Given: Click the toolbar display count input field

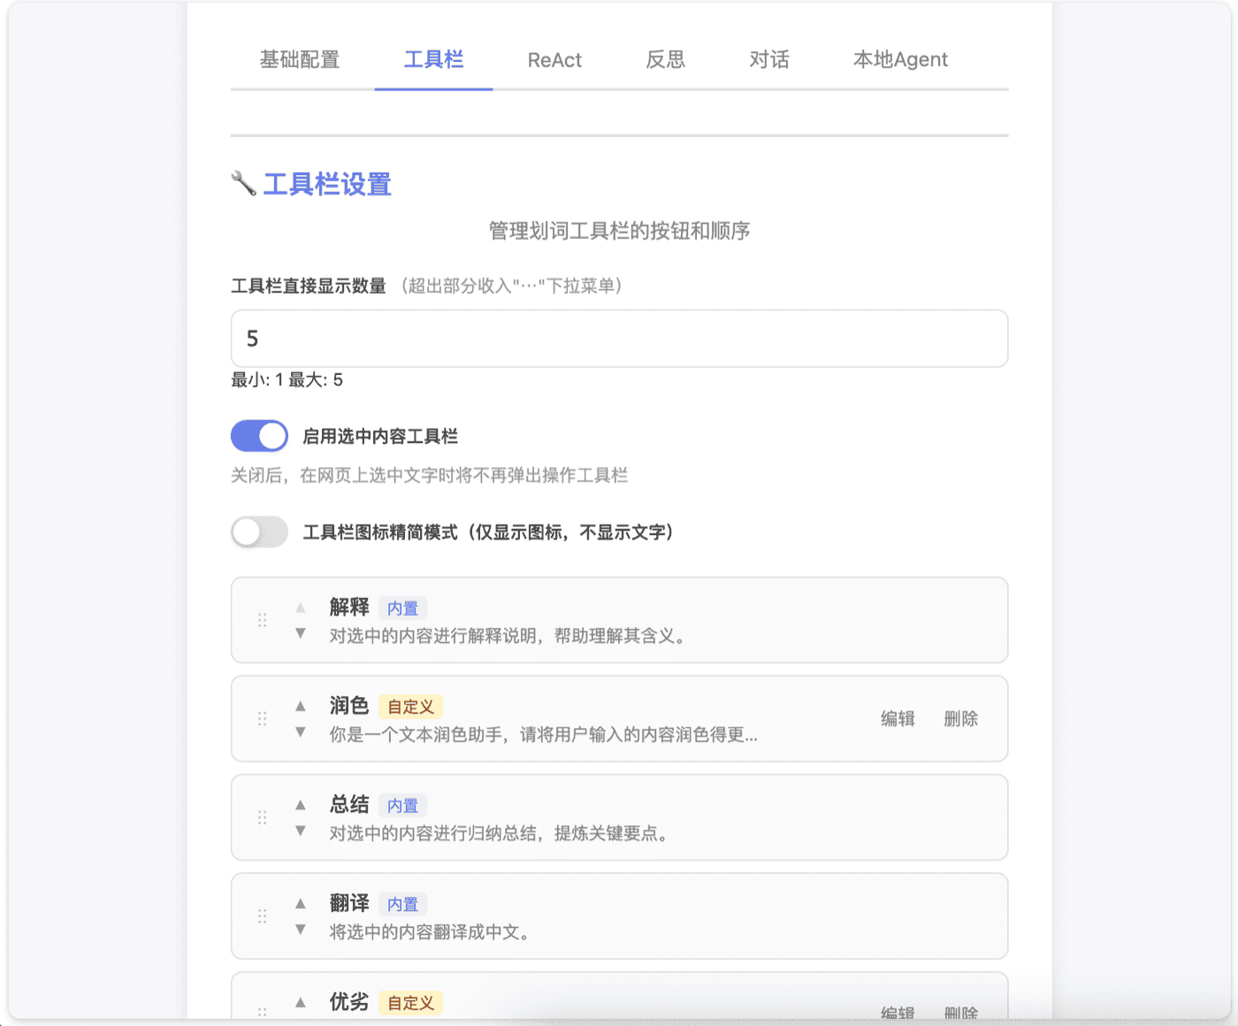Looking at the screenshot, I should tap(619, 338).
